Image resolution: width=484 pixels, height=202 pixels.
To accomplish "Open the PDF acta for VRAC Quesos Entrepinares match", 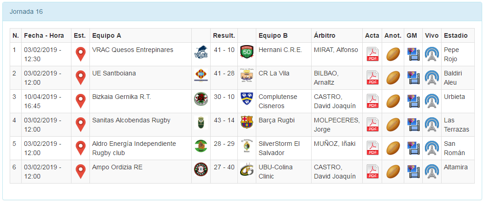I will pyautogui.click(x=372, y=54).
